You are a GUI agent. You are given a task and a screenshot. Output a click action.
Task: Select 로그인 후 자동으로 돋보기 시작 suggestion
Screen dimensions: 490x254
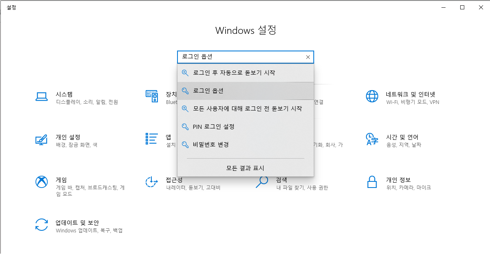(x=246, y=73)
